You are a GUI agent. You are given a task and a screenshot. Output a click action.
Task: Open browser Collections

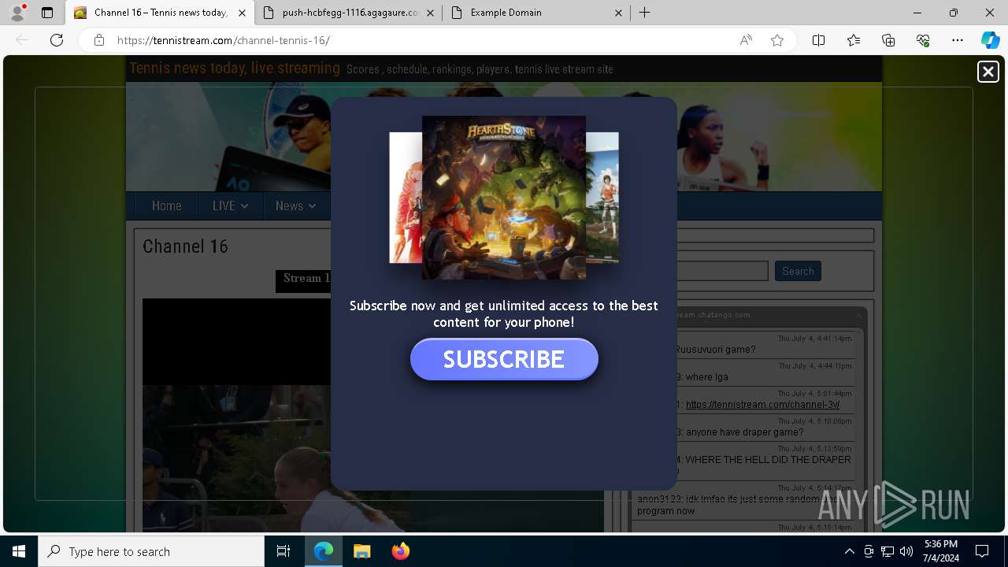click(888, 40)
